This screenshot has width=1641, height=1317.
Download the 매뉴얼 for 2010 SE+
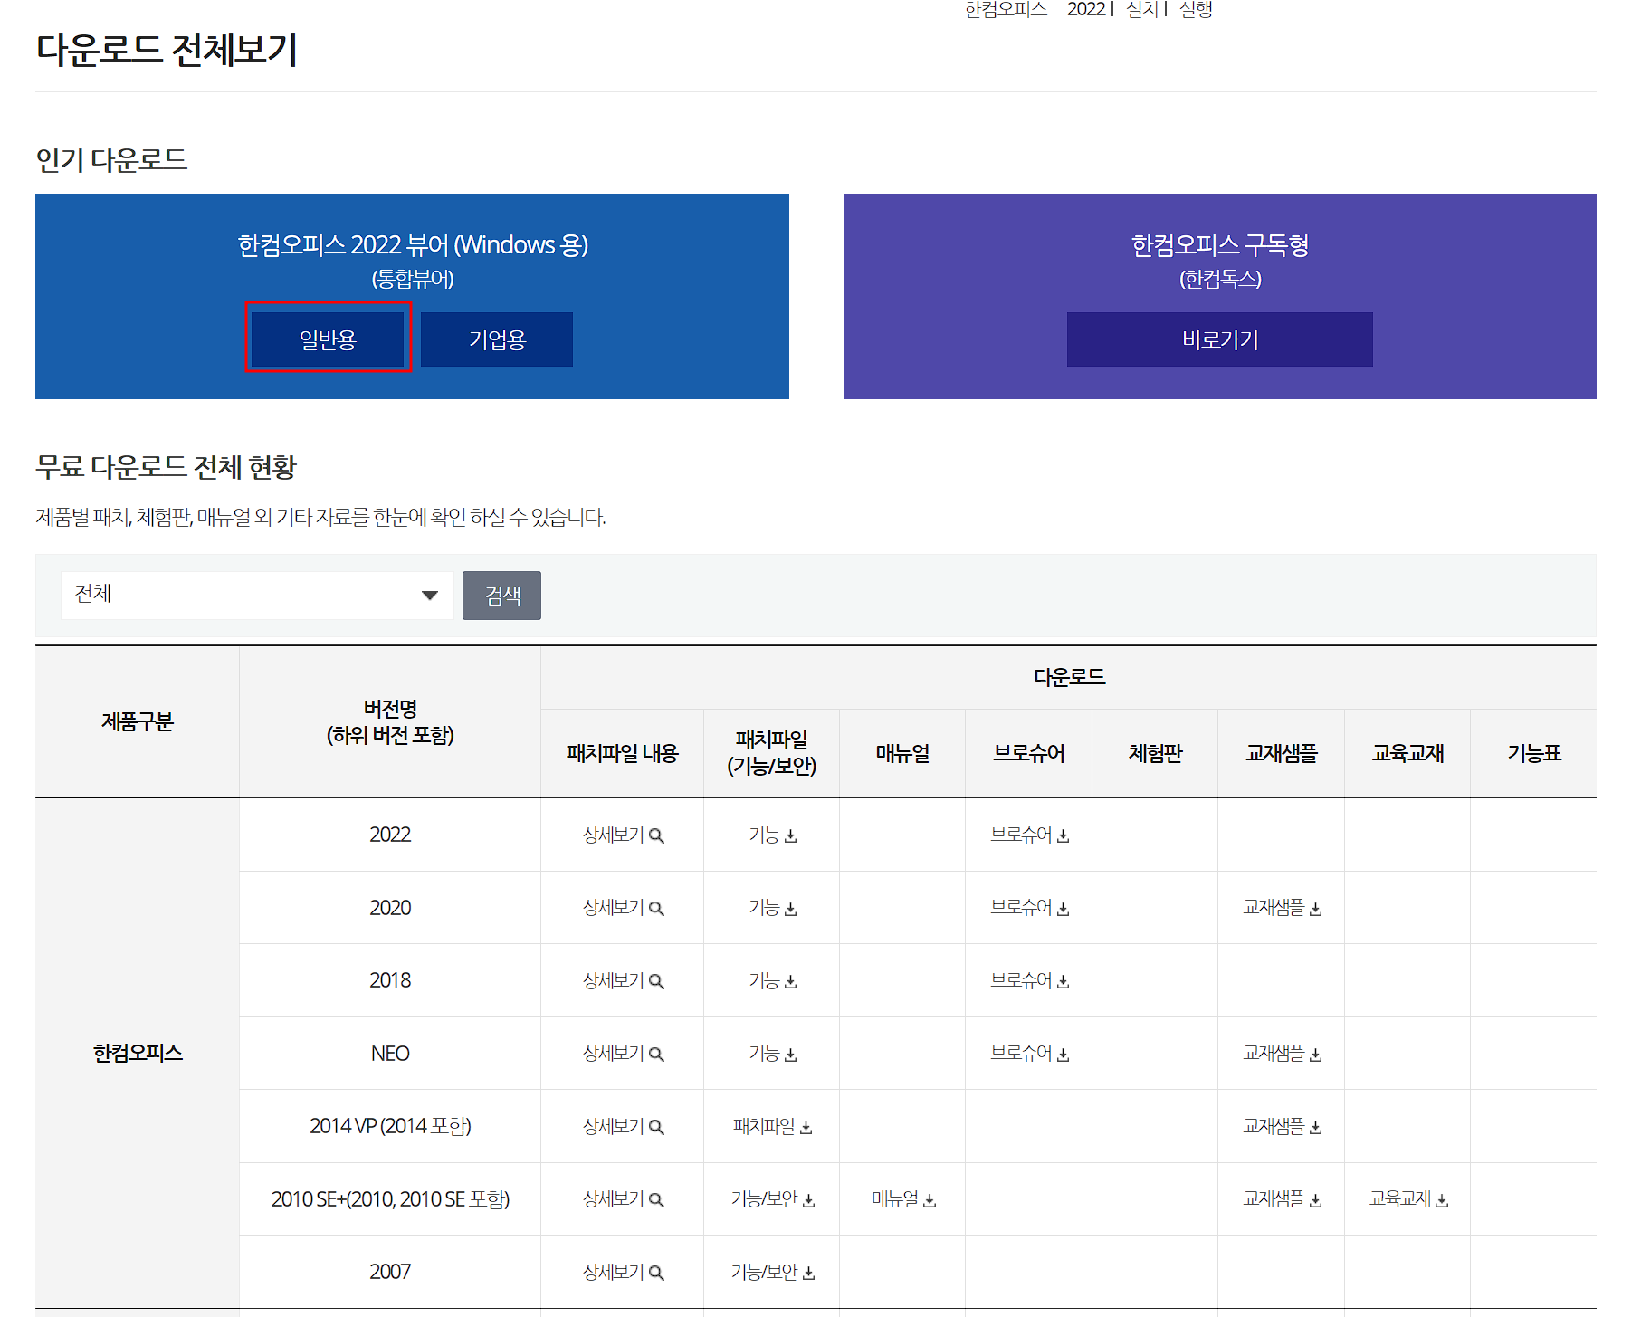902,1199
